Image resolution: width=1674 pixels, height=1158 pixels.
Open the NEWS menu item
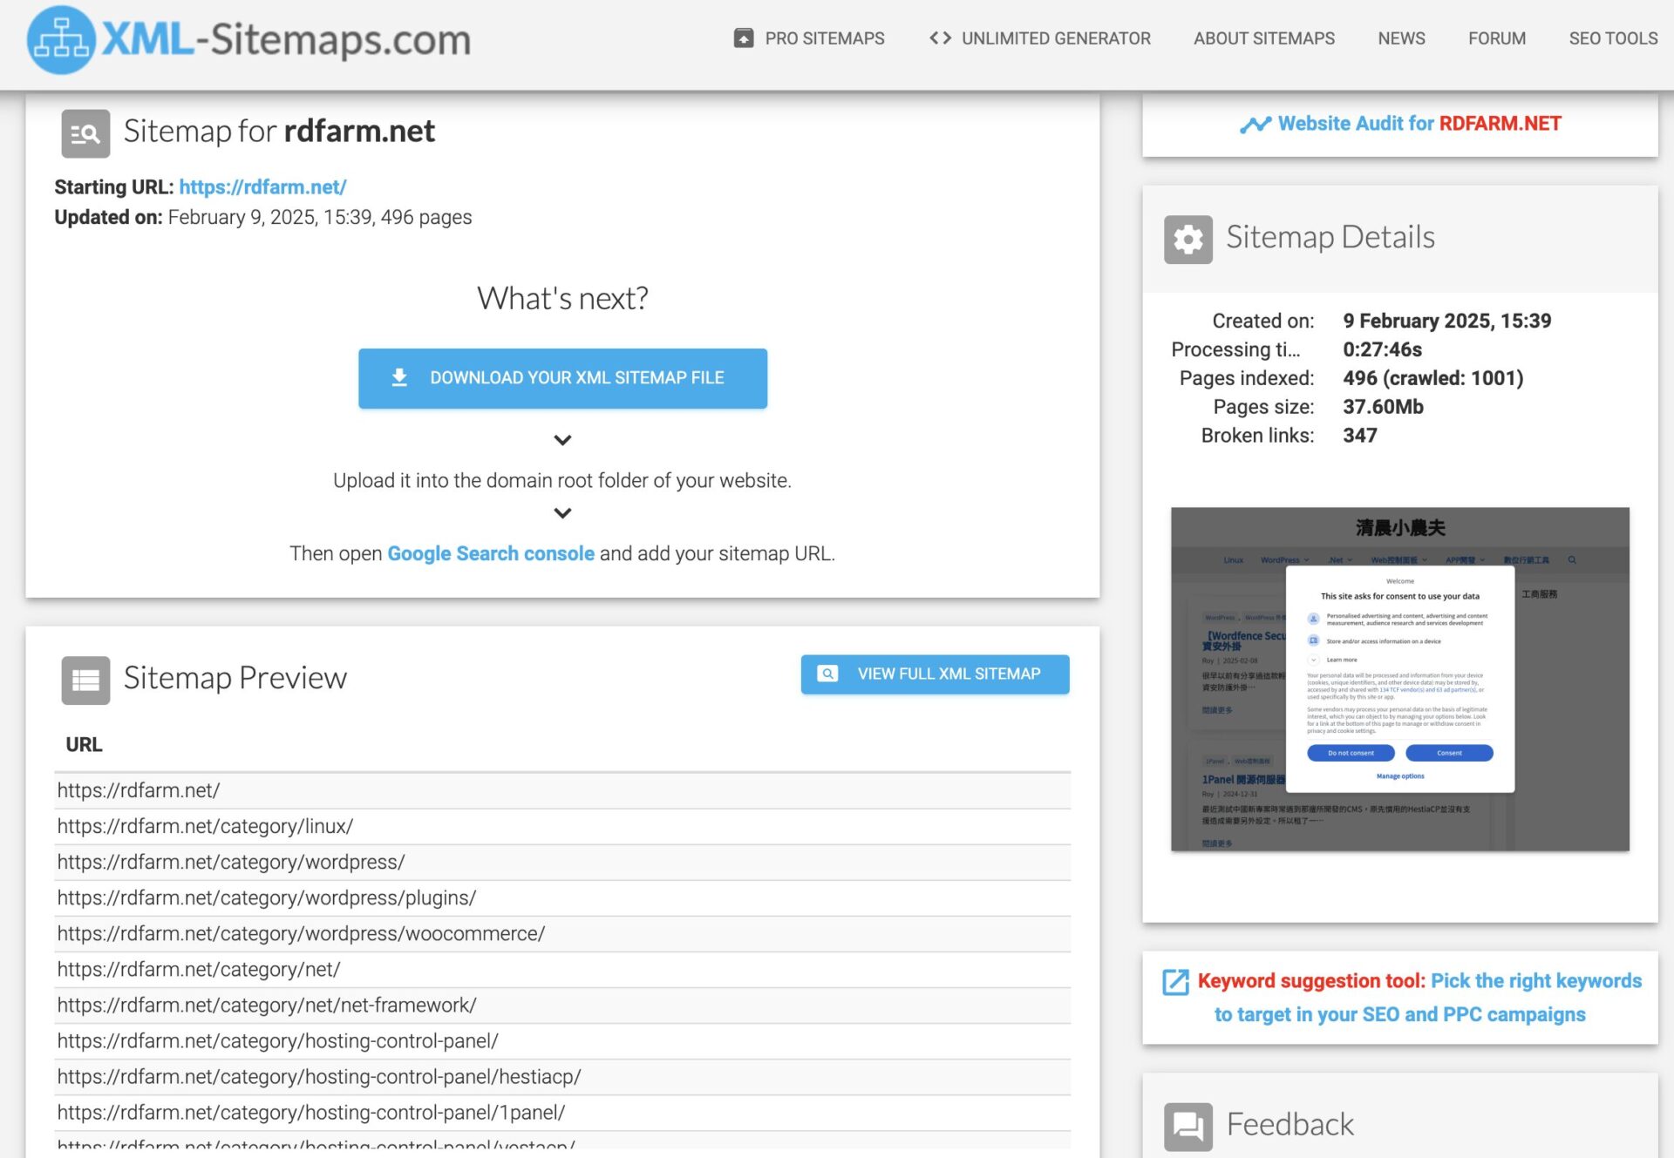pyautogui.click(x=1401, y=38)
